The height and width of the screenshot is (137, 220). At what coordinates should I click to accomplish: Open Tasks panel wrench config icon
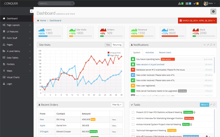click(211, 104)
